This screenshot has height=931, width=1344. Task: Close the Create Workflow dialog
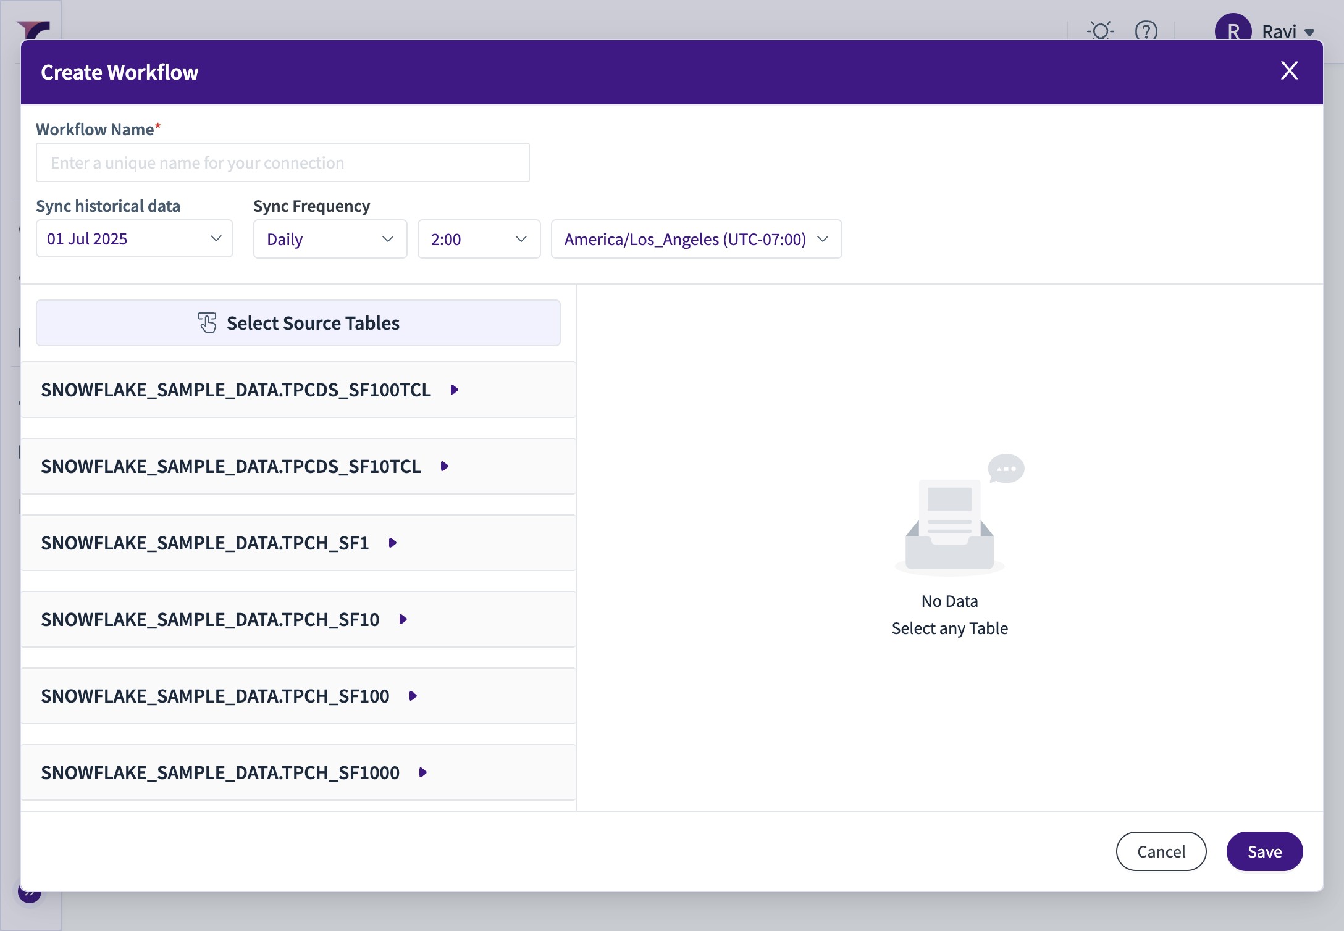pyautogui.click(x=1289, y=71)
